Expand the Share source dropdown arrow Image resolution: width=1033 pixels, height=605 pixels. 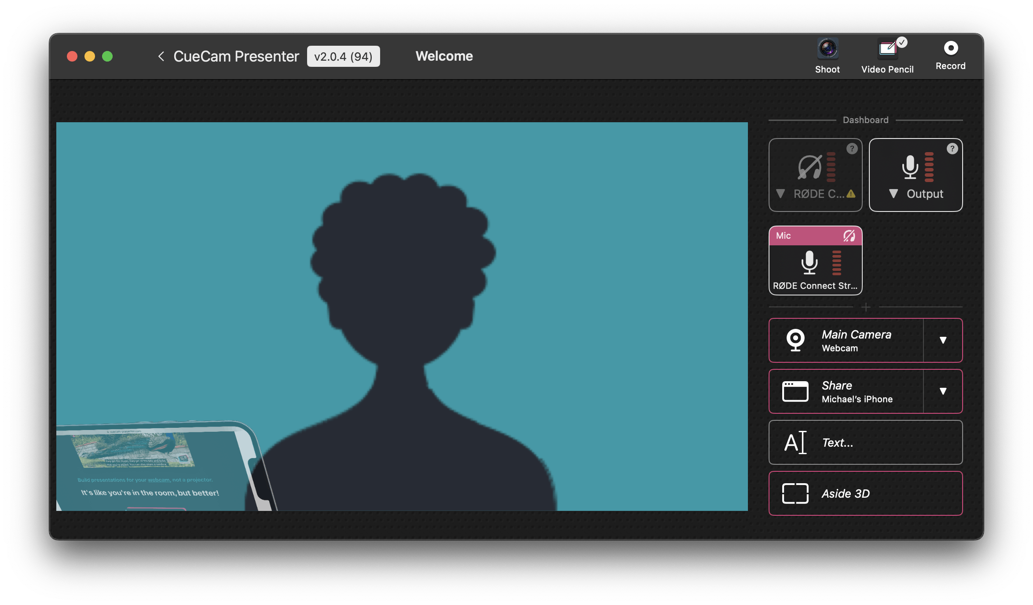pos(943,391)
